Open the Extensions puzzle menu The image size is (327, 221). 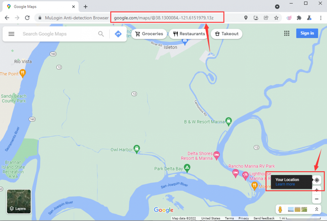[x=299, y=18]
